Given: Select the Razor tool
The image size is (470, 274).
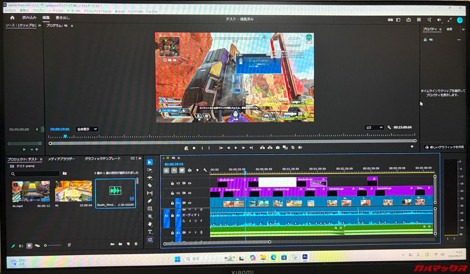Looking at the screenshot, I should [150, 185].
